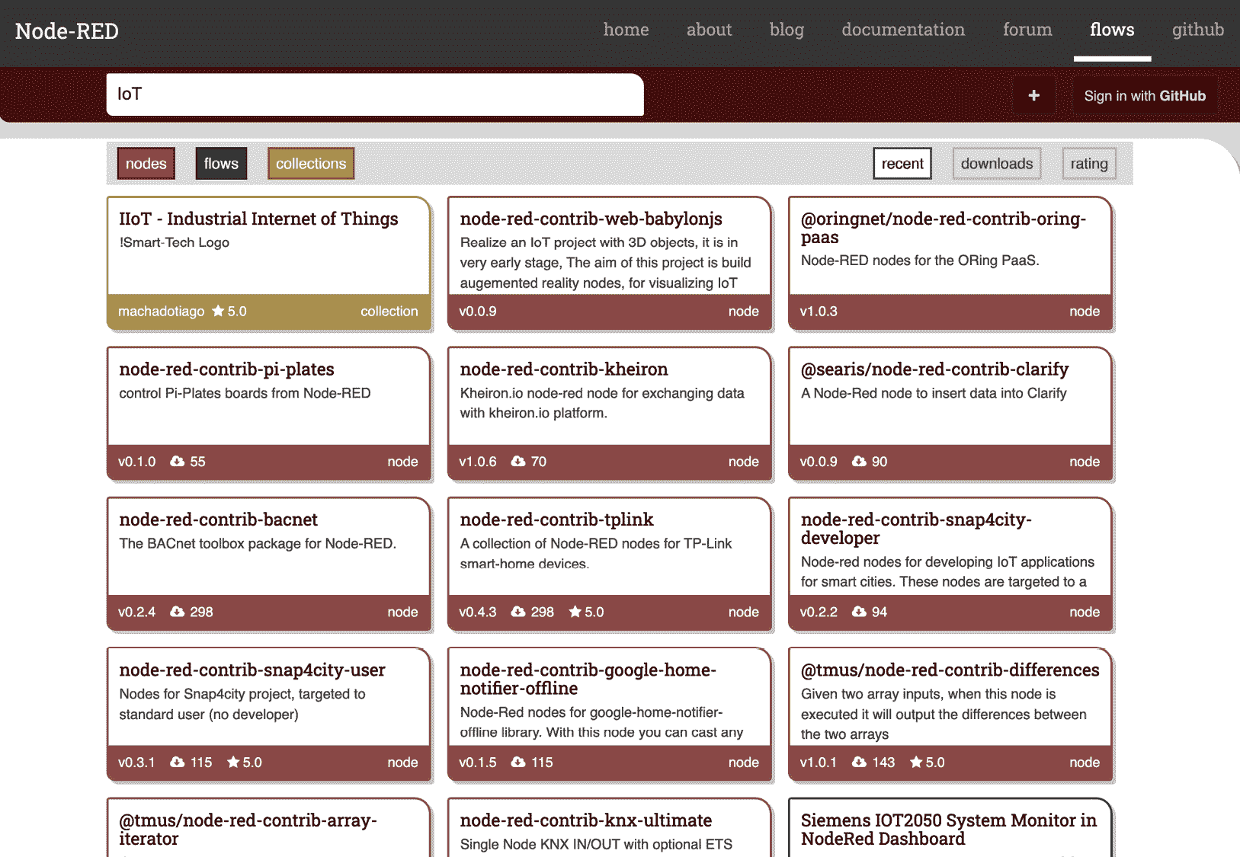This screenshot has width=1240, height=857.
Task: Toggle the nodes filter
Action: coord(146,164)
